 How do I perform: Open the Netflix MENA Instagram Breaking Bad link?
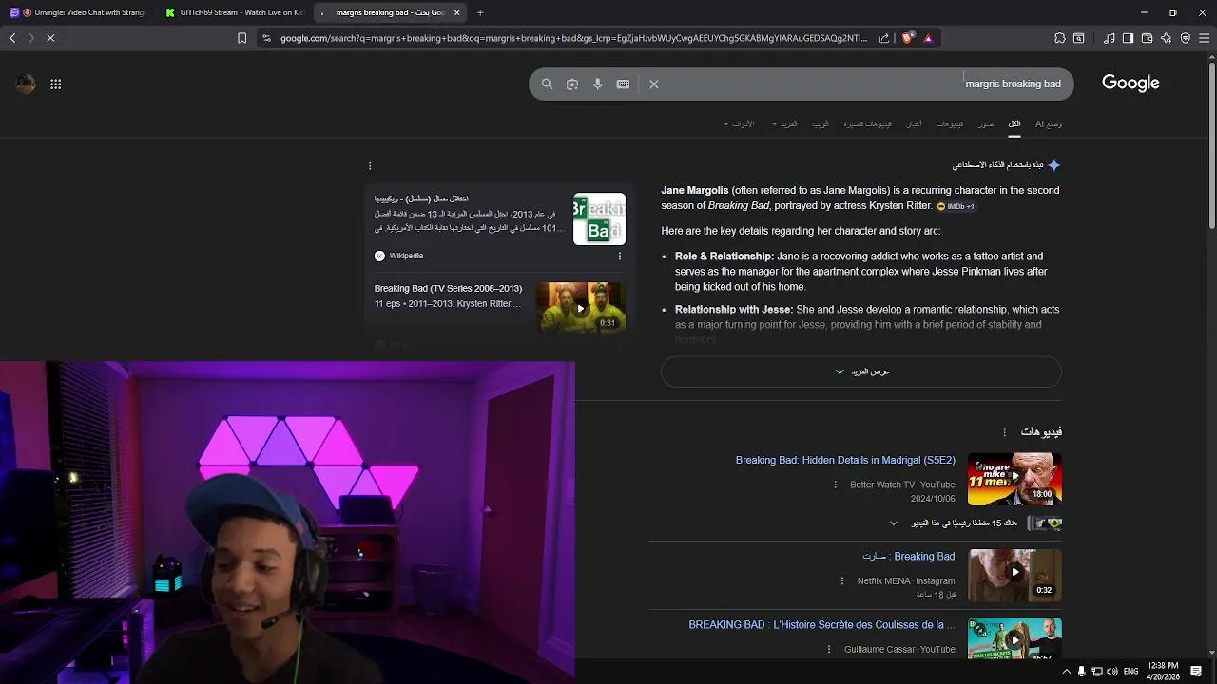tap(908, 556)
